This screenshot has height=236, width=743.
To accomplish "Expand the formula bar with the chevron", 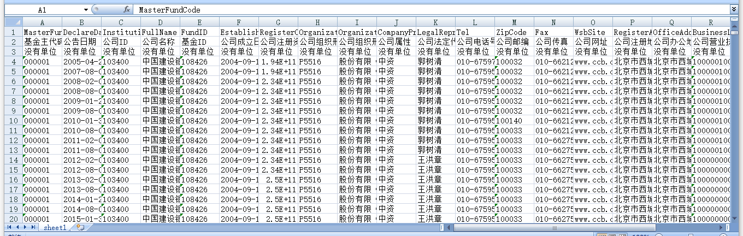I will [734, 10].
